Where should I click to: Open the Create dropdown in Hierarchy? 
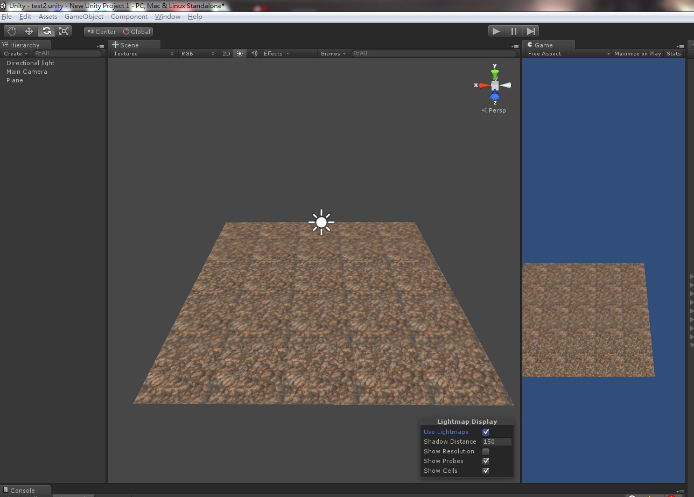click(16, 53)
